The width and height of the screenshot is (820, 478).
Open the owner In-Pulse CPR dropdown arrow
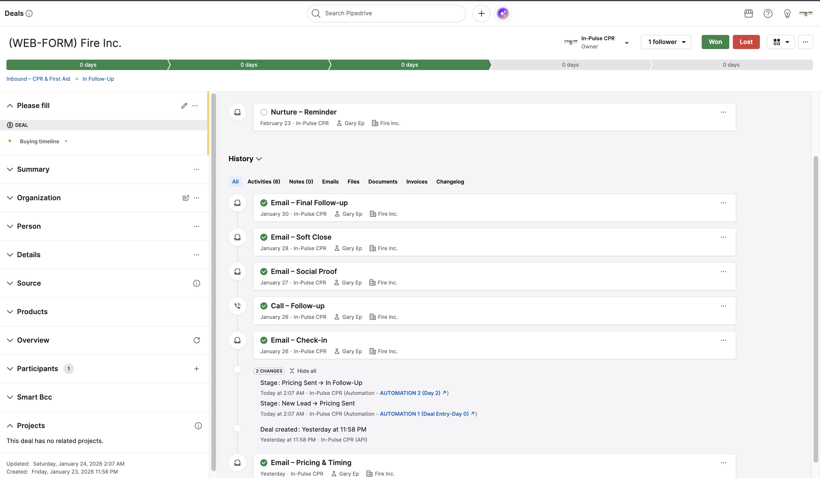(627, 43)
